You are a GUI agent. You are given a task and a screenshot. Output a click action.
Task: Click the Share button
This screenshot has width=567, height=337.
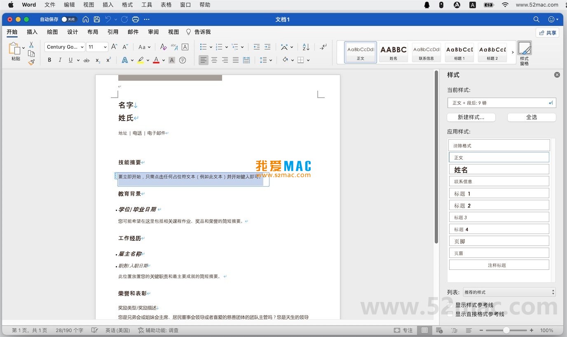pos(548,33)
